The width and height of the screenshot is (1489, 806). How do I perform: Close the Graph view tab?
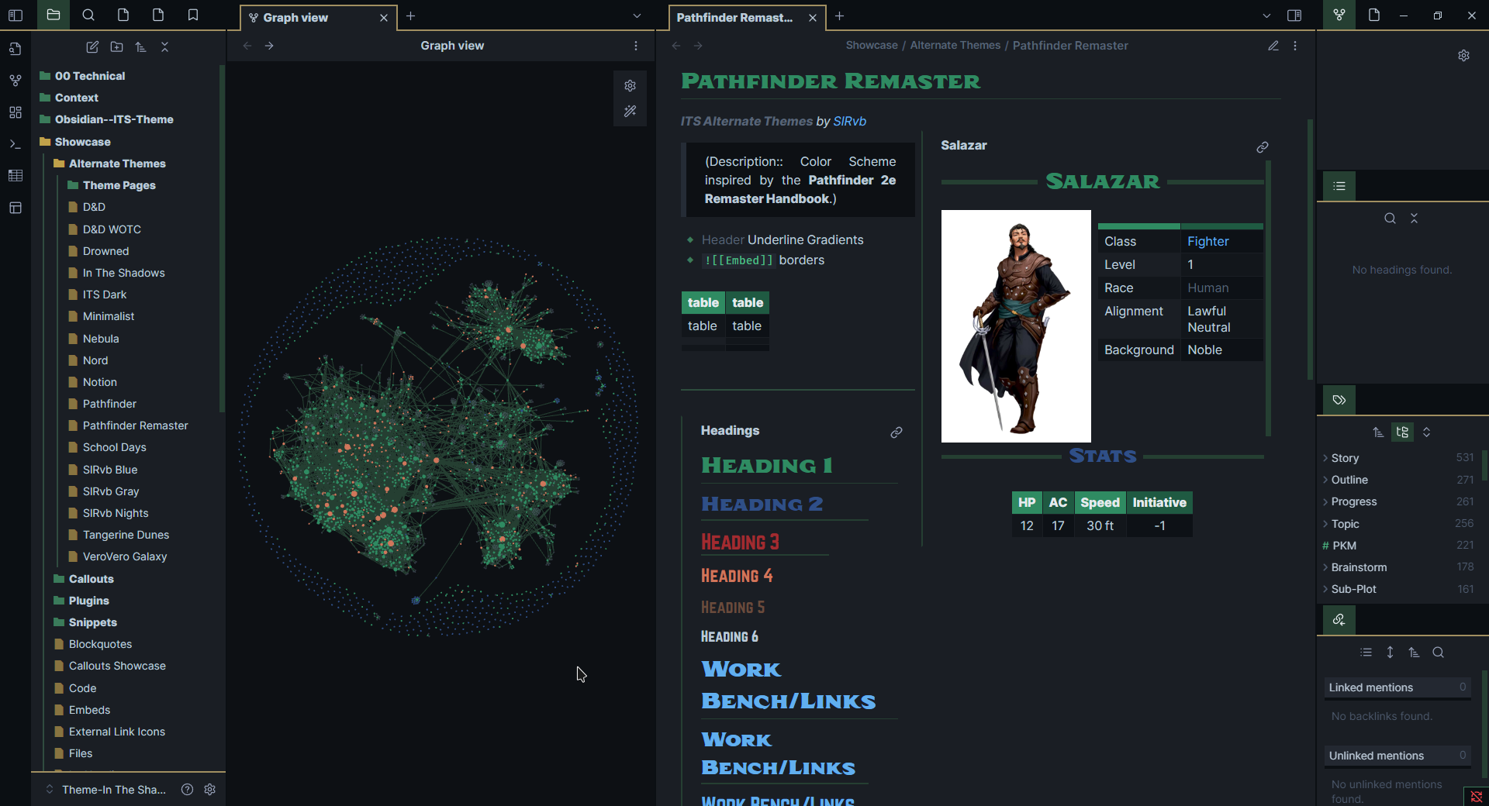point(383,18)
